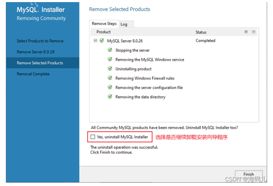Select the 'MySQL Server 8.0.26' row text
This screenshot has height=186, width=273.
coord(125,41)
